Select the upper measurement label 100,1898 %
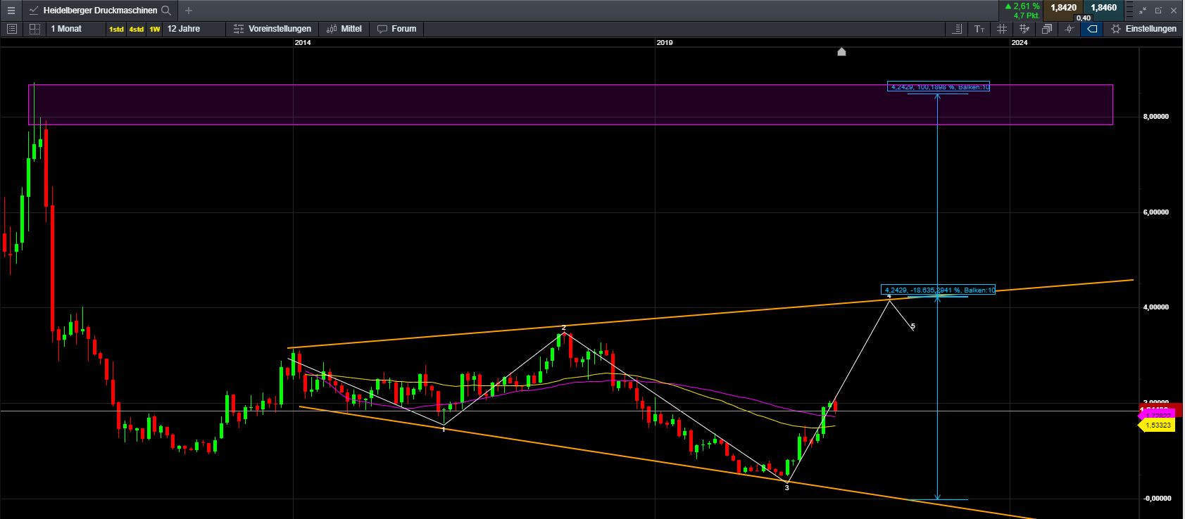This screenshot has width=1185, height=519. pos(939,87)
